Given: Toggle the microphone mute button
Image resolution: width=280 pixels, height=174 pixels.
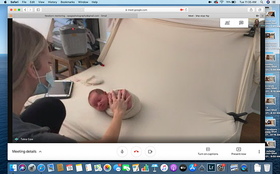Looking at the screenshot, I should (122, 151).
